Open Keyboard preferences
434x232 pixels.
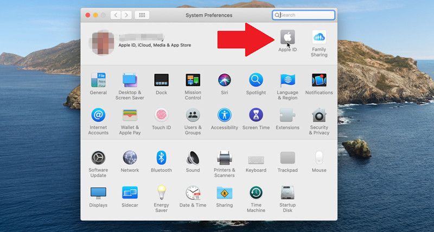(256, 160)
